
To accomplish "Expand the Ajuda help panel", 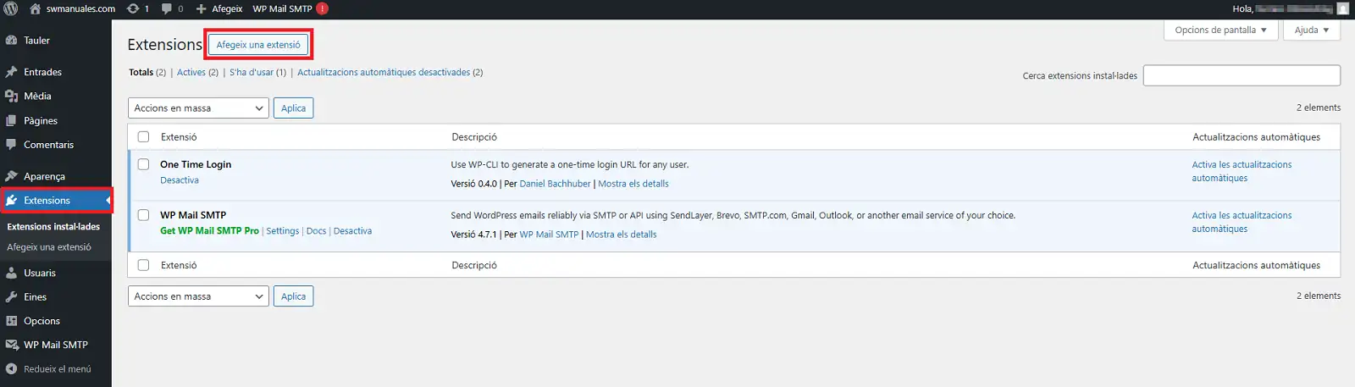I will coord(1312,30).
